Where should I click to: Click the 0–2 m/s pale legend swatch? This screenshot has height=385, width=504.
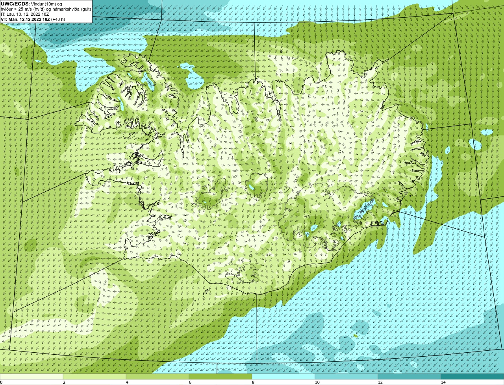pos(31,376)
